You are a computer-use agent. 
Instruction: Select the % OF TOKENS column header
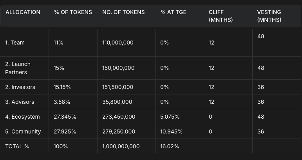pos(73,12)
